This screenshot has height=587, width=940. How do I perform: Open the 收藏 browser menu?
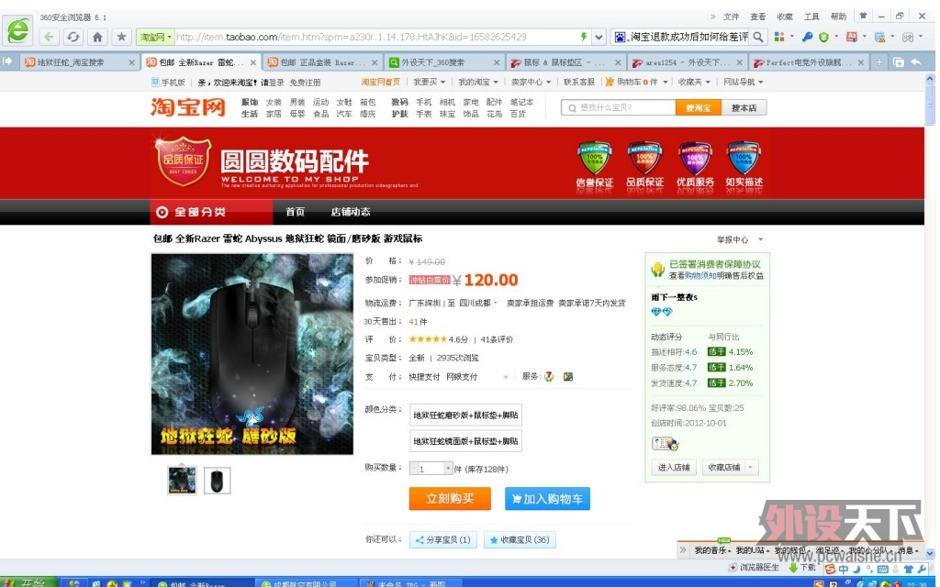(785, 17)
